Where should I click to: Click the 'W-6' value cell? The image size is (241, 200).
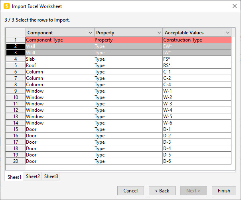[197, 123]
